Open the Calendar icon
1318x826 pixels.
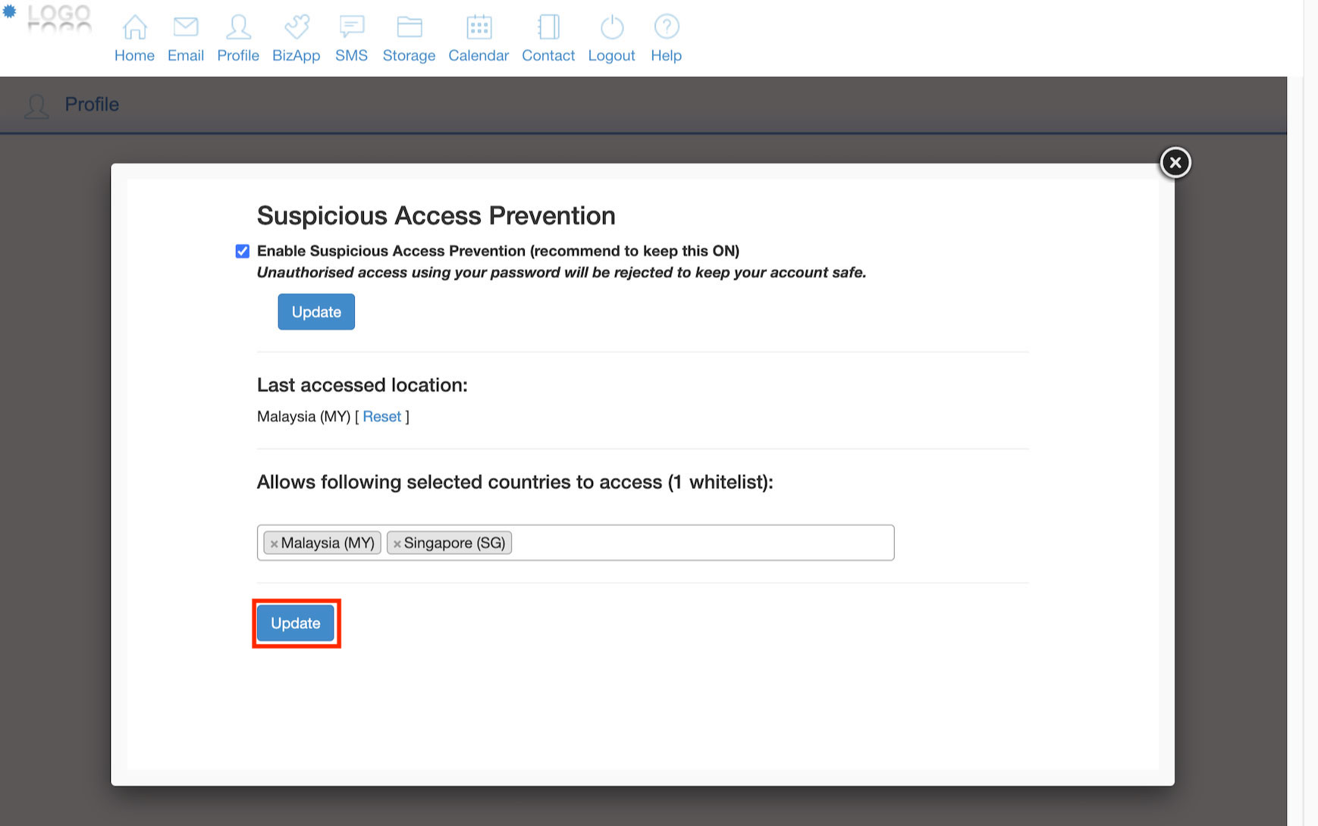click(x=479, y=27)
